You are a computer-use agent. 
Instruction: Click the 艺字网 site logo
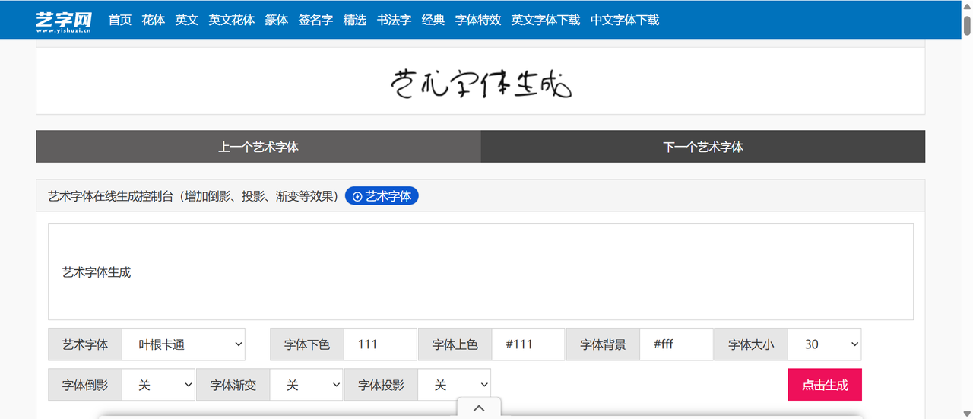click(x=63, y=21)
